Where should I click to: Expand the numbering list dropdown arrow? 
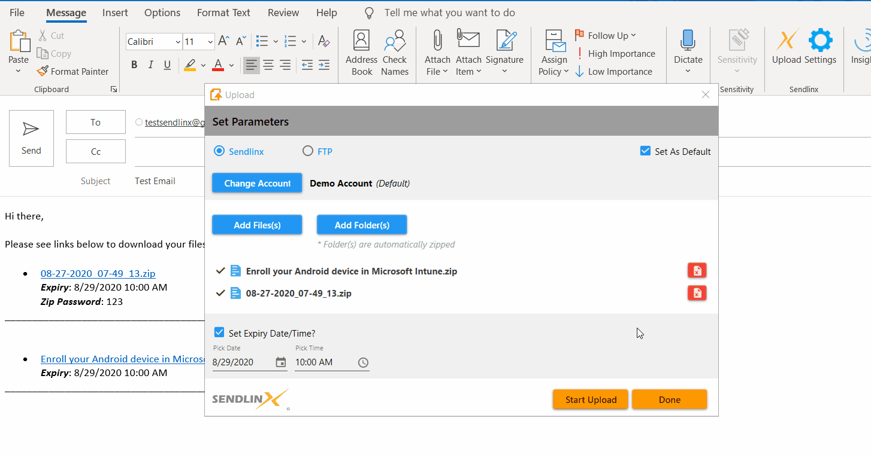tap(304, 42)
